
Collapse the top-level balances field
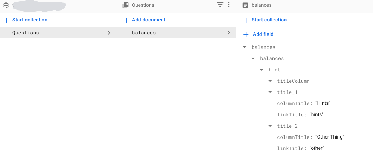point(245,47)
